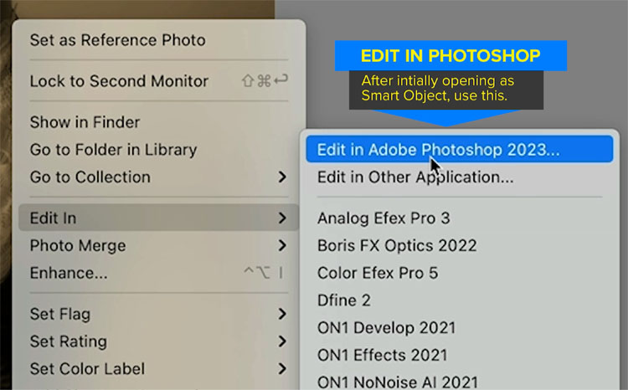628x390 pixels.
Task: Expand Photo Merge submenu arrow
Action: [x=282, y=245]
